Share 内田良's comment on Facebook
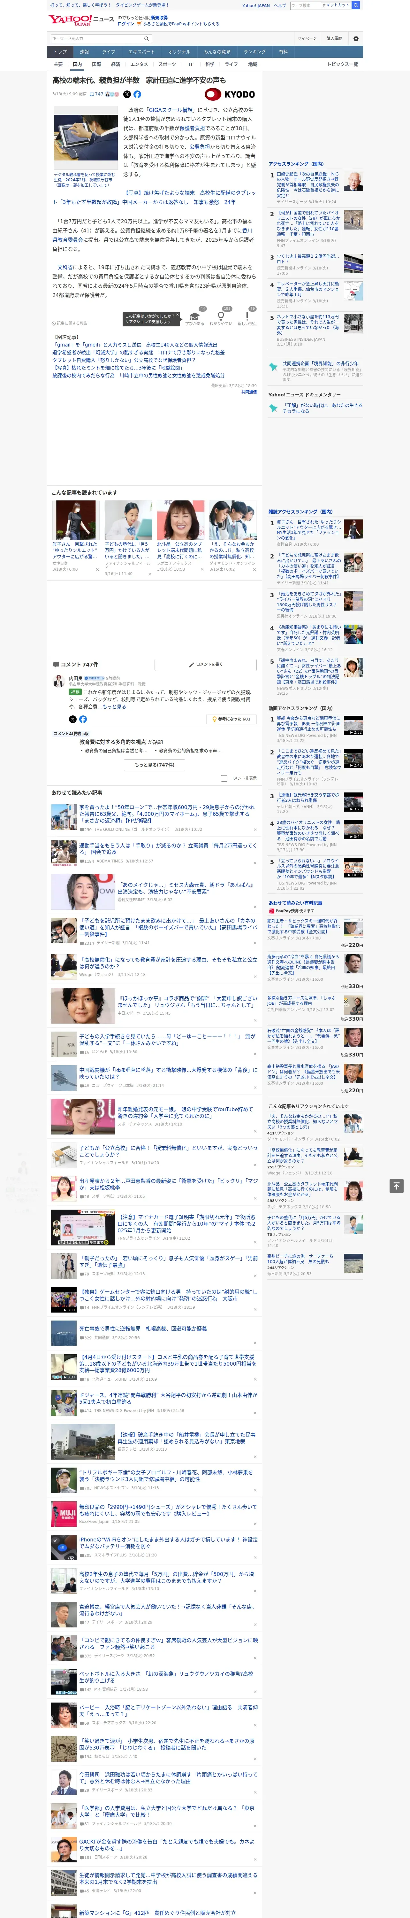Viewport: 410px width, 1918px height. 83,719
